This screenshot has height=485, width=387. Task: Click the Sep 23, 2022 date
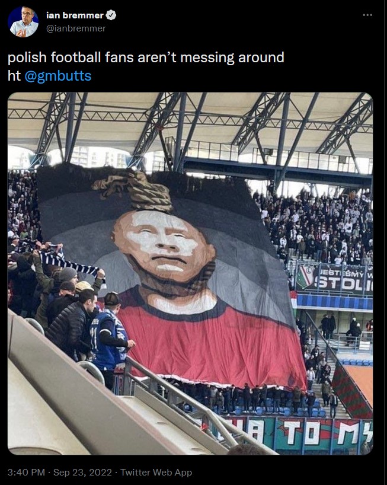(82, 473)
